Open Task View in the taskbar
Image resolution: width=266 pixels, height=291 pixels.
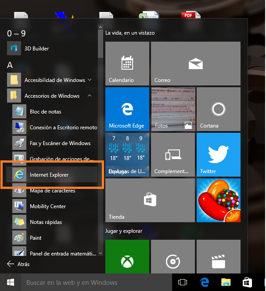tap(183, 282)
